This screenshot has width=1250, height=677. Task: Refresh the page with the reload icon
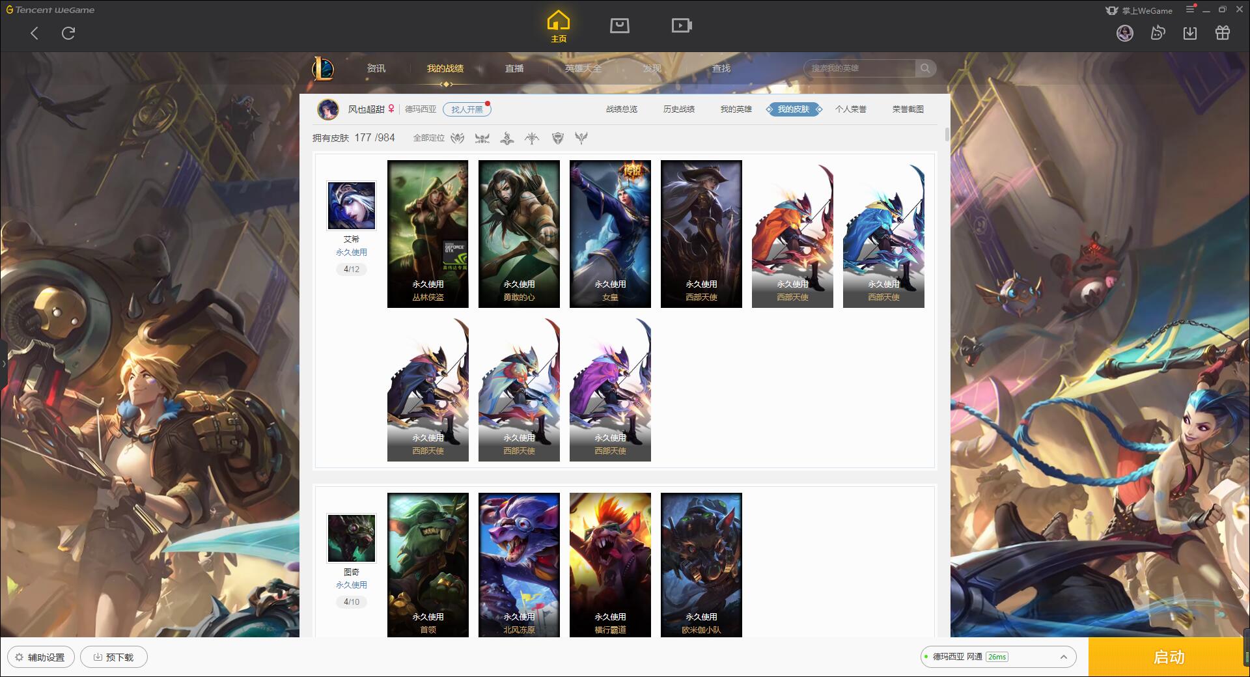(x=68, y=33)
